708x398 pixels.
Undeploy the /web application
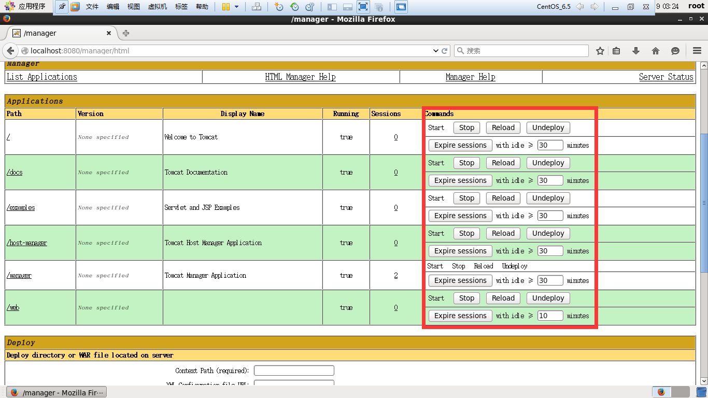pyautogui.click(x=548, y=298)
